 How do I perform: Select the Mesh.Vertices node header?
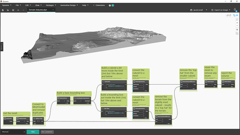64,98
